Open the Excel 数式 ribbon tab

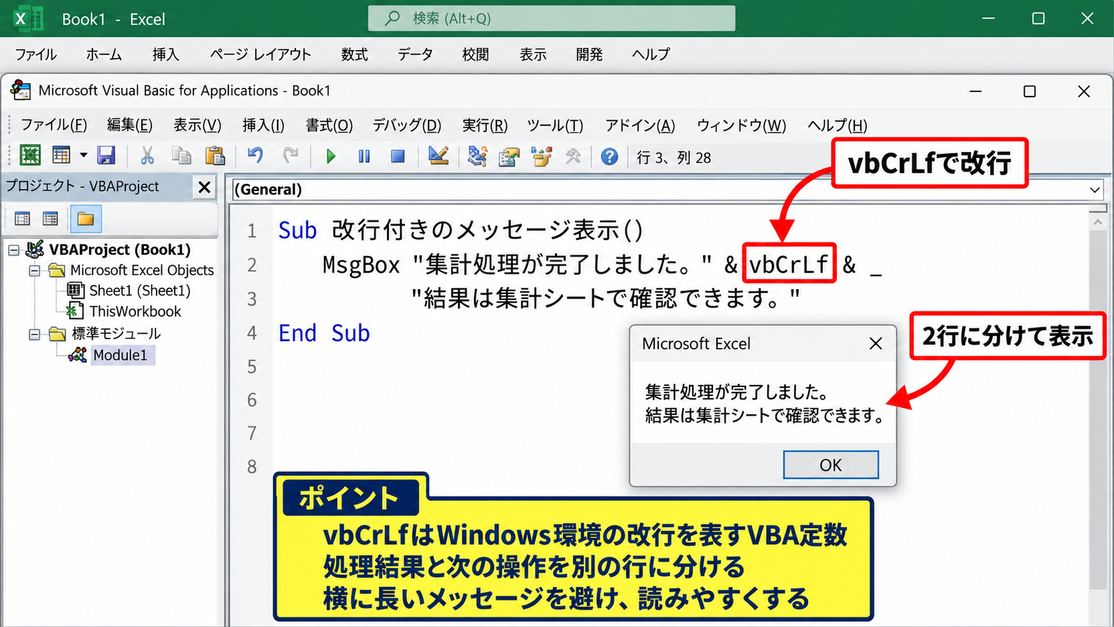pos(354,55)
